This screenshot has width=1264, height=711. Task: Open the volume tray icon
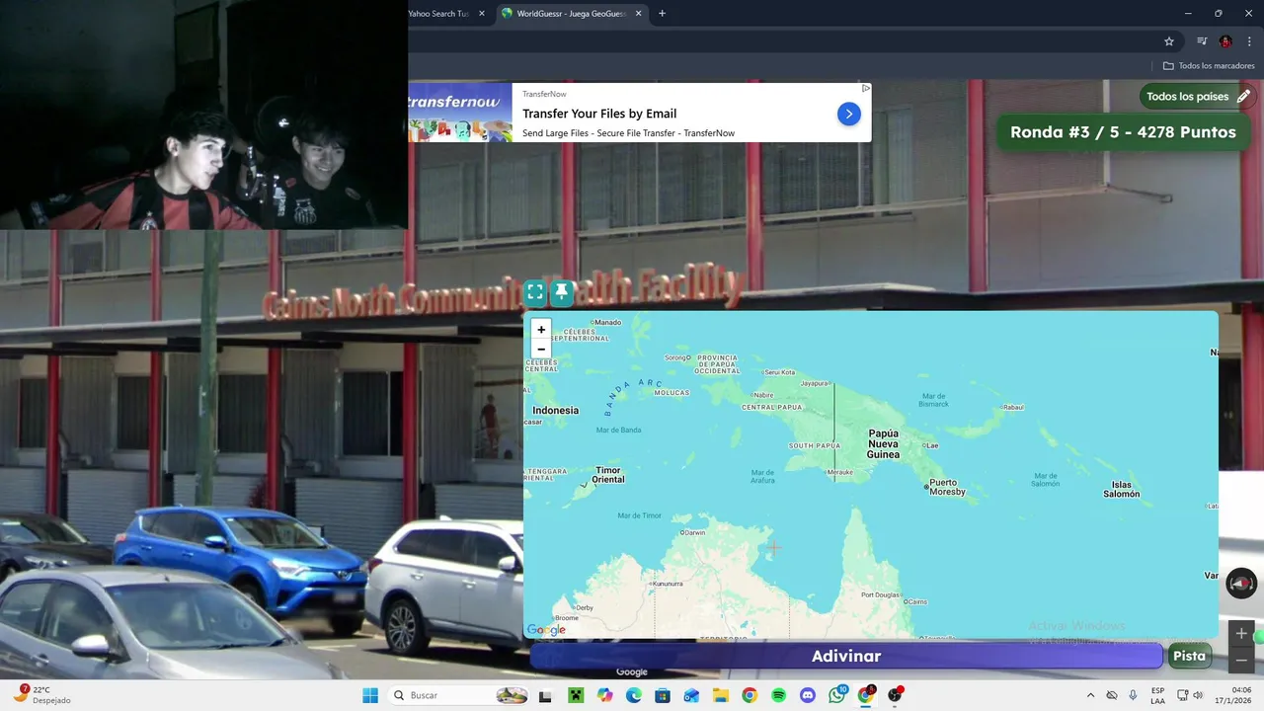click(1198, 695)
